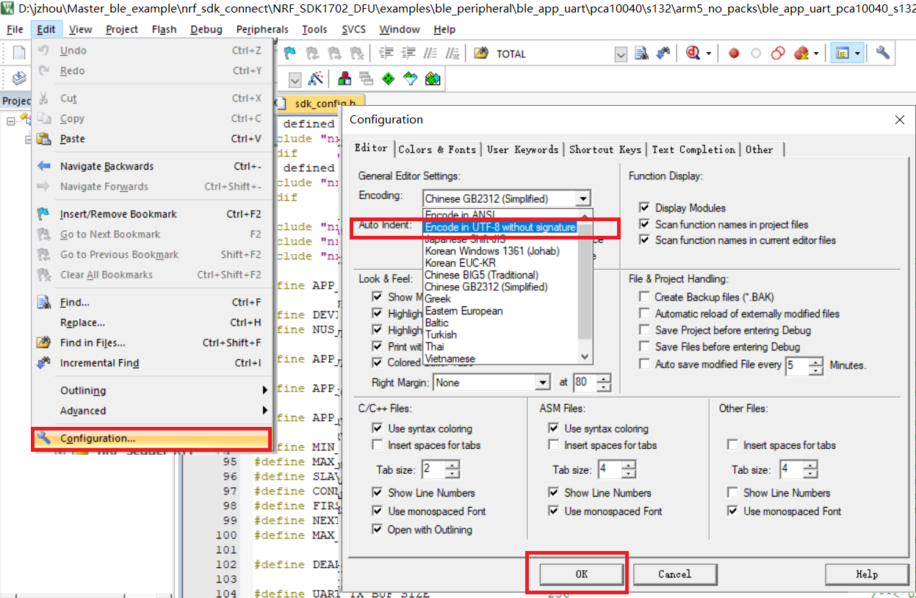Screen dimensions: 916x598
Task: Enable Auto save modified File checkbox
Action: pos(644,364)
